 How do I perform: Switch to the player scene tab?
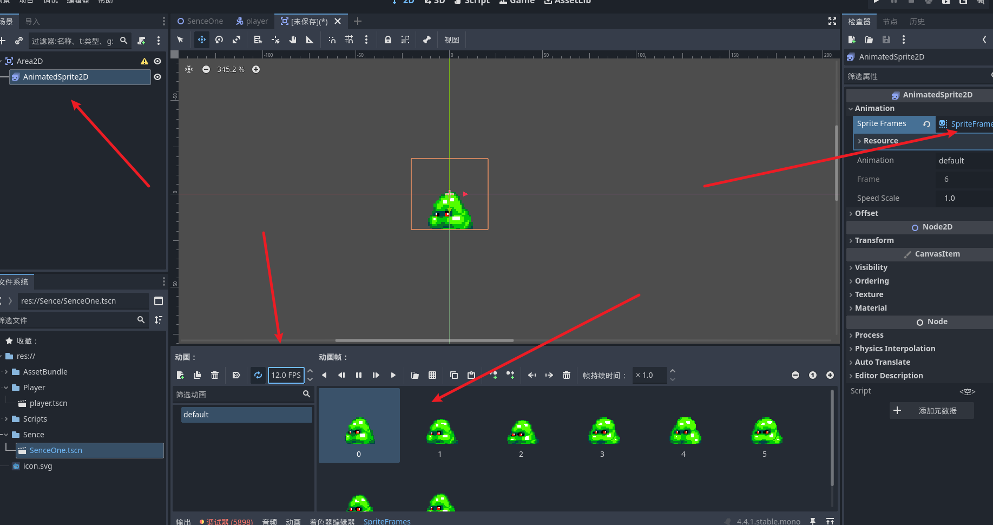click(252, 21)
